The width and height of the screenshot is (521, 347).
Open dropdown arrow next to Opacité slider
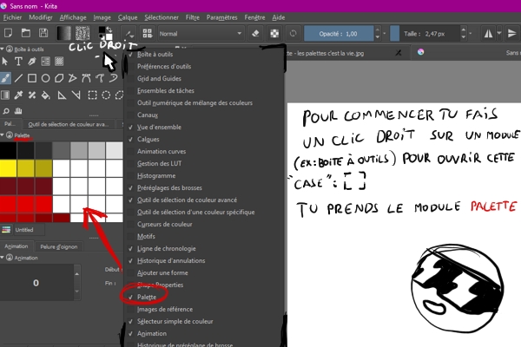pos(385,34)
